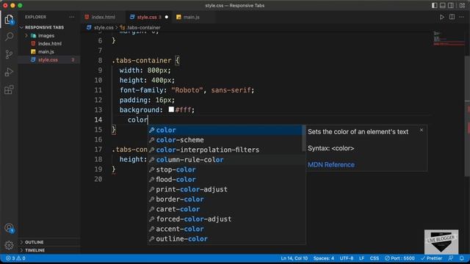The width and height of the screenshot is (470, 264).
Task: Open the Accounts menu icon
Action: [10, 228]
